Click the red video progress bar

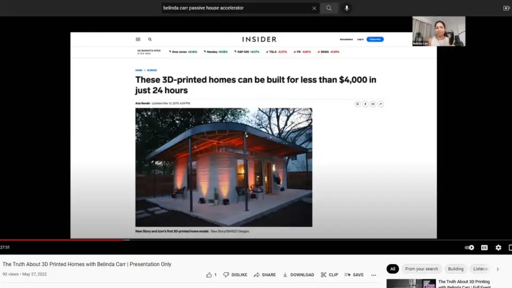64,240
